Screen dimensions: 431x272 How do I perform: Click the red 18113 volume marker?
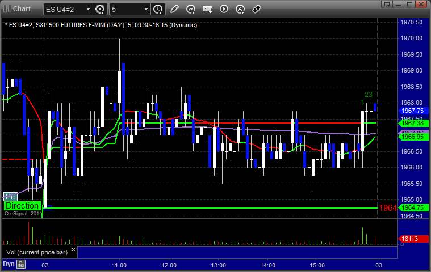click(411, 239)
